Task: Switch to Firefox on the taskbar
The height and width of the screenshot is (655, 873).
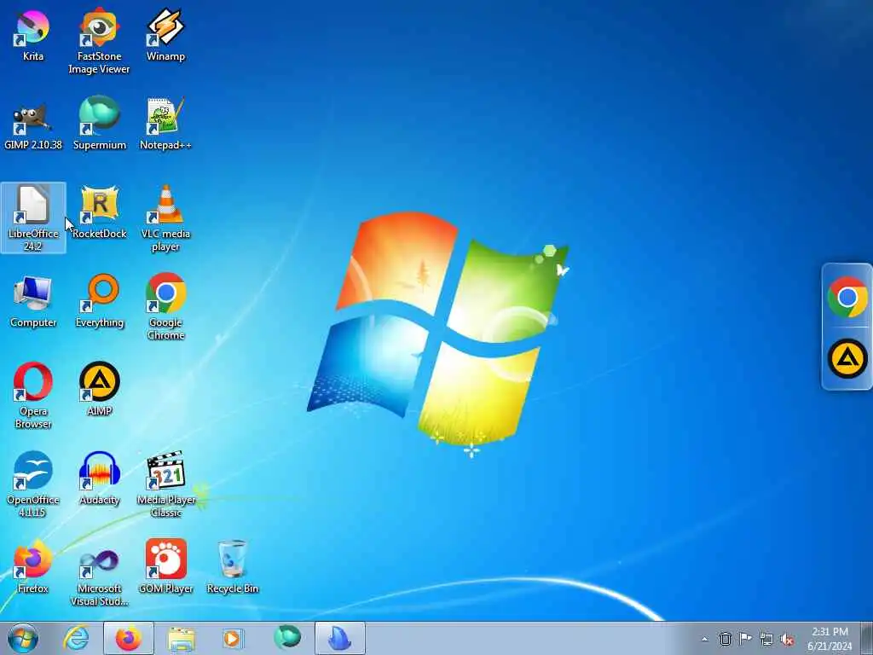Action: point(128,638)
